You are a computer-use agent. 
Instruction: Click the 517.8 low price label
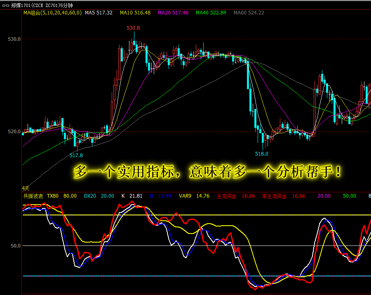click(x=76, y=156)
